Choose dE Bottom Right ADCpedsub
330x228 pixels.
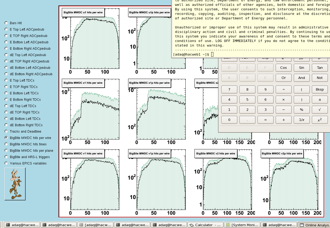(6, 74)
